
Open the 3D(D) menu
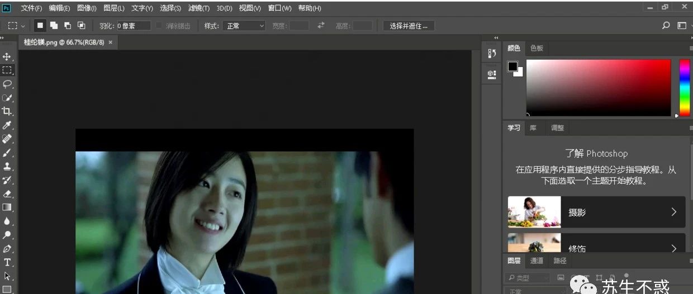coord(224,8)
